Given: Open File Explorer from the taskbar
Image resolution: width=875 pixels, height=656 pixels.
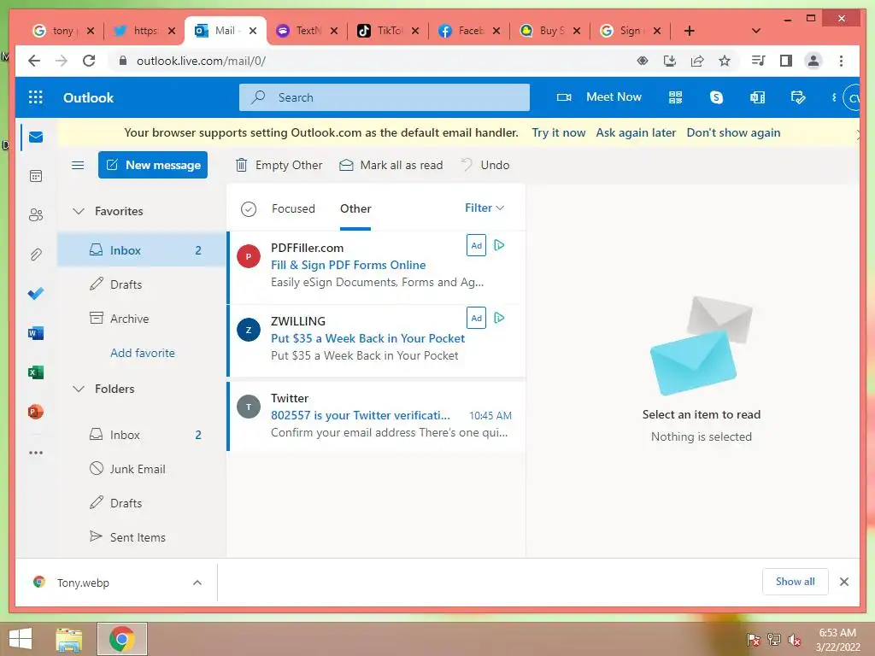Looking at the screenshot, I should [69, 639].
